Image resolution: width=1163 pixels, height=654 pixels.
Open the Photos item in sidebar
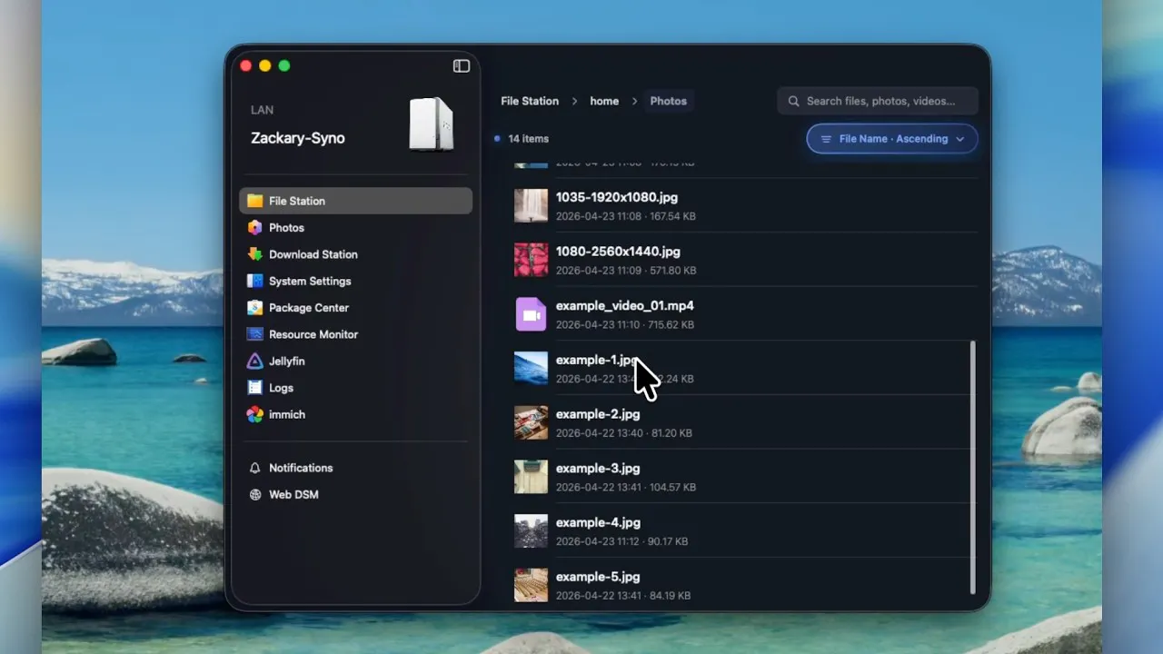click(x=355, y=228)
